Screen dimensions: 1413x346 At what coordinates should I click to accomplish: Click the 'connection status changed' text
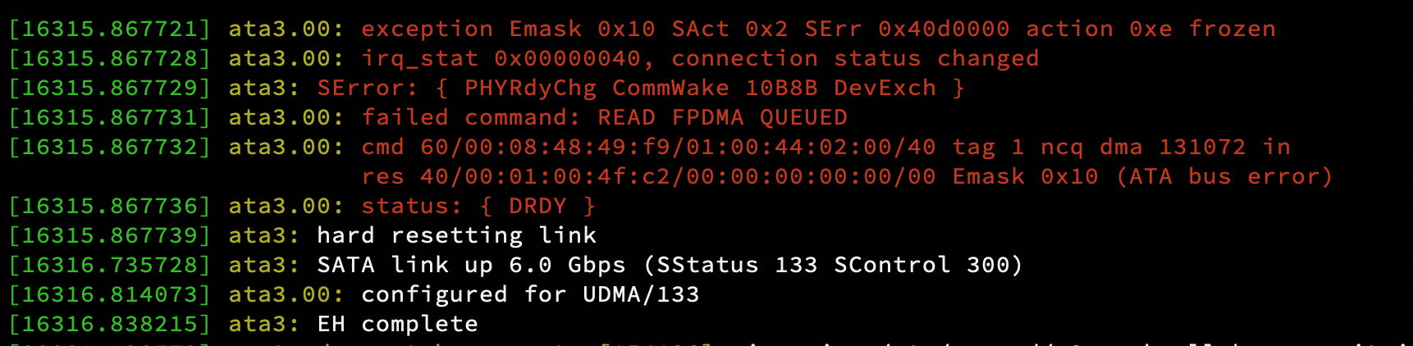point(855,59)
